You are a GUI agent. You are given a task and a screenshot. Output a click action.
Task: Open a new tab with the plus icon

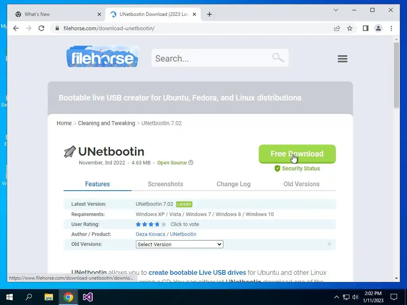click(x=209, y=14)
